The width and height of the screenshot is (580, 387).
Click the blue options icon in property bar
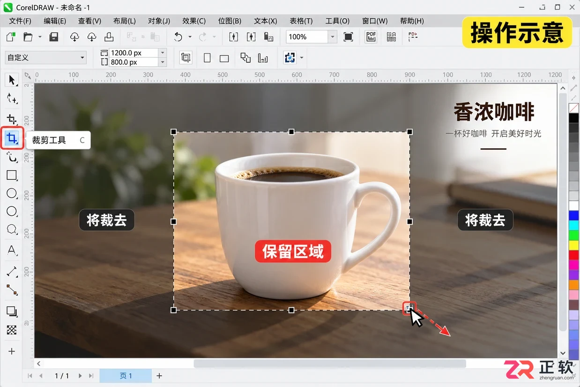click(x=290, y=58)
